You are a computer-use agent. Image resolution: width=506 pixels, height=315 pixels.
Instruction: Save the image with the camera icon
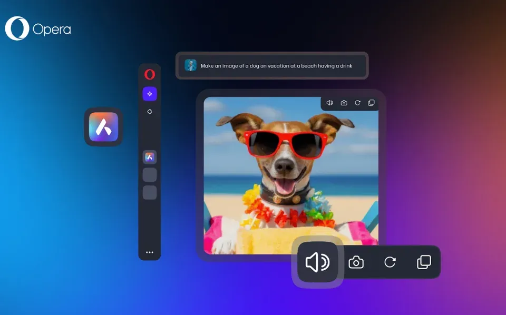coord(344,103)
